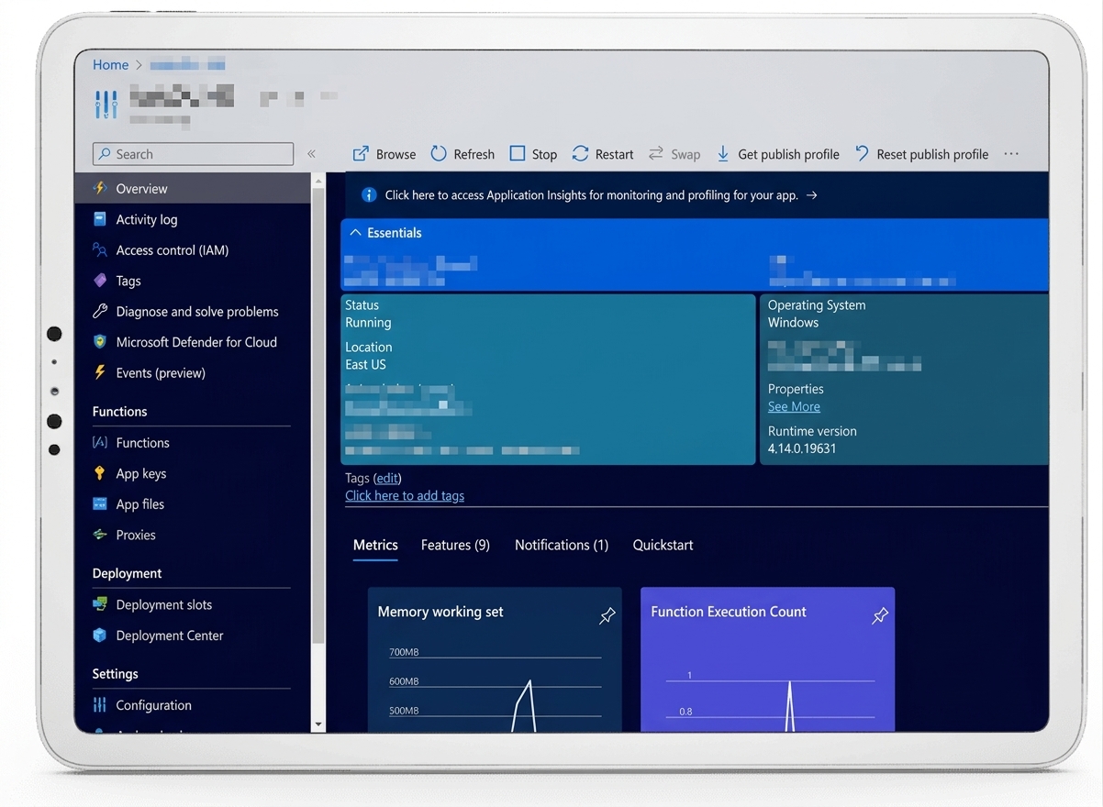Click the Home breadcrumb link
The width and height of the screenshot is (1103, 807).
(x=110, y=64)
